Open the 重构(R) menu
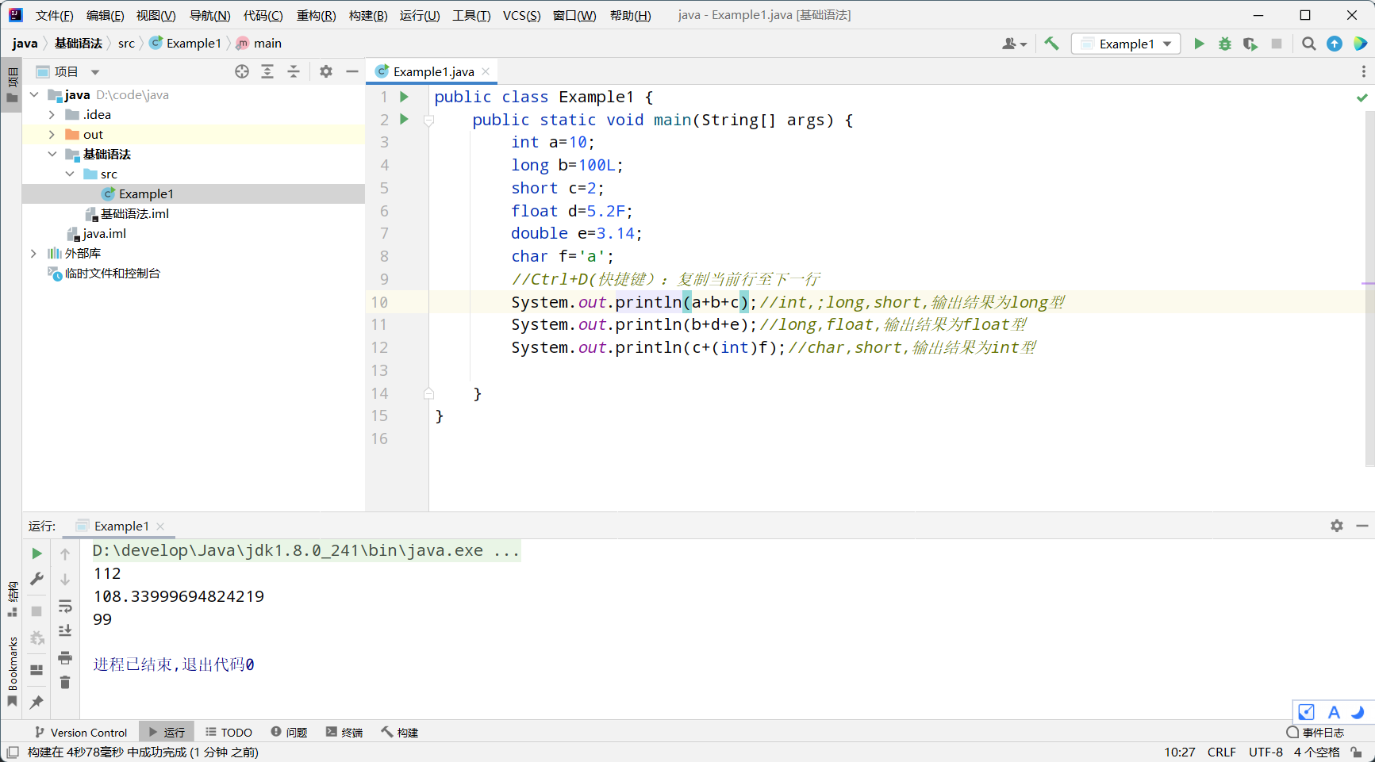This screenshot has width=1375, height=762. pyautogui.click(x=316, y=15)
